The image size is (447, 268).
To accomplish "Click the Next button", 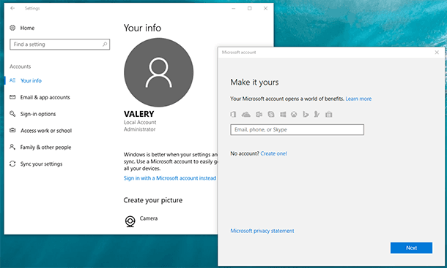I will click(411, 248).
